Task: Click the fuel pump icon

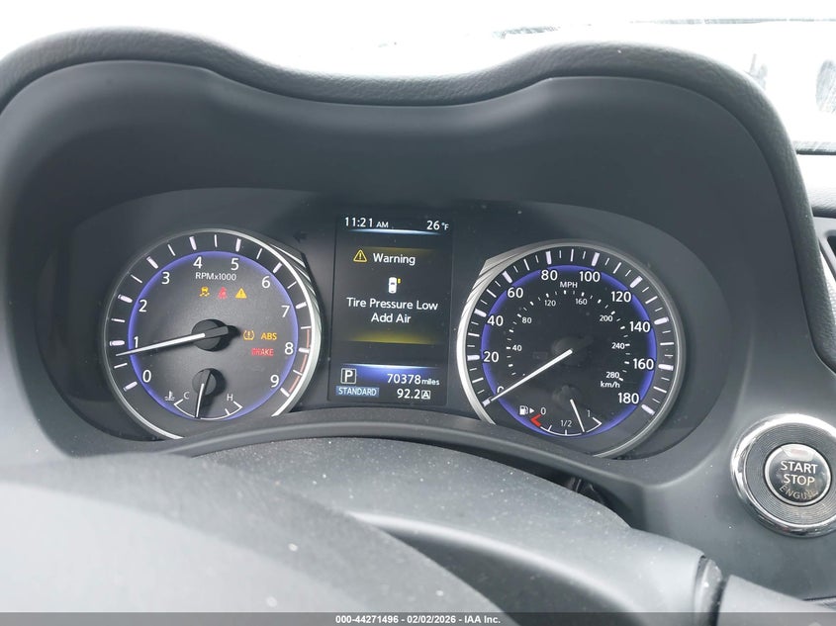Action: pyautogui.click(x=524, y=408)
